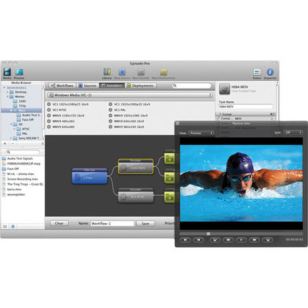Switch media browser to list view
Viewport: 308px width, 308px height.
pyautogui.click(x=13, y=227)
